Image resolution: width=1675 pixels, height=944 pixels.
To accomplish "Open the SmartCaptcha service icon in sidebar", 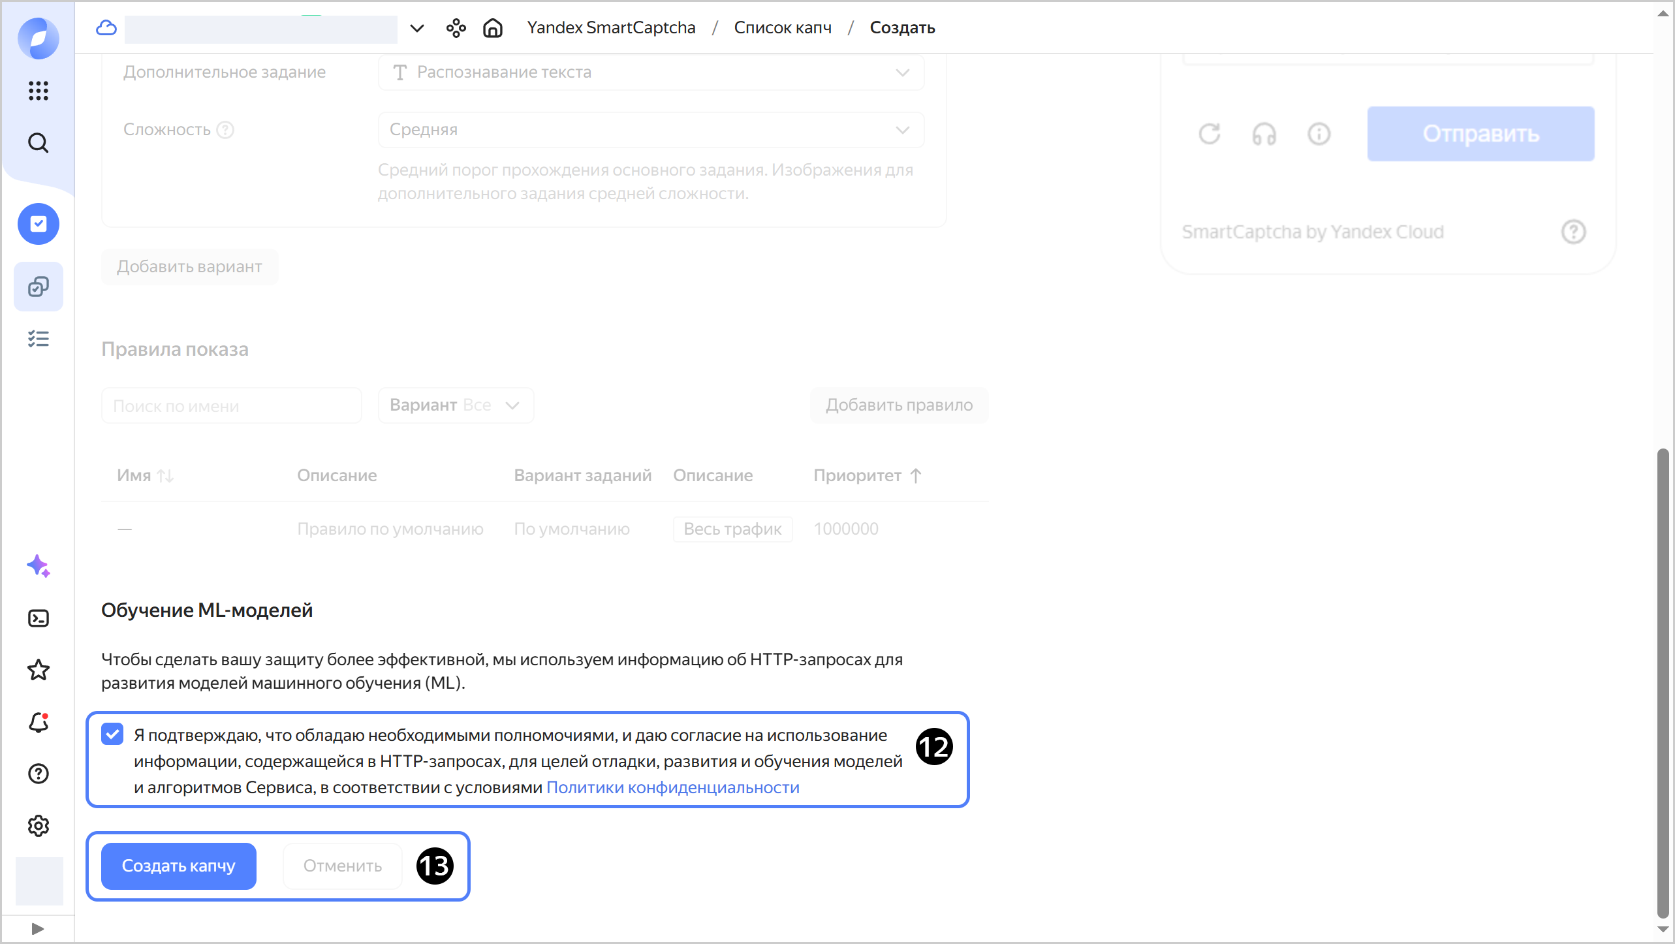I will (x=39, y=224).
